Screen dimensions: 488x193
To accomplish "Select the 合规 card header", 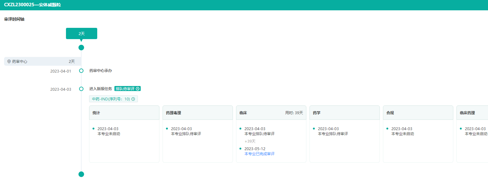I will (418, 113).
